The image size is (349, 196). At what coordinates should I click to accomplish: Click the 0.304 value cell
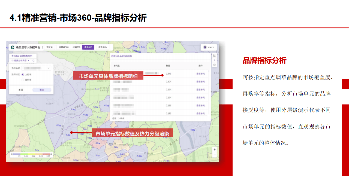click(x=169, y=82)
